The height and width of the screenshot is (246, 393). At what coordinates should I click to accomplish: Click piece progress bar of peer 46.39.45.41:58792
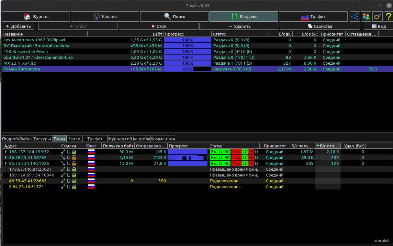tap(188, 158)
